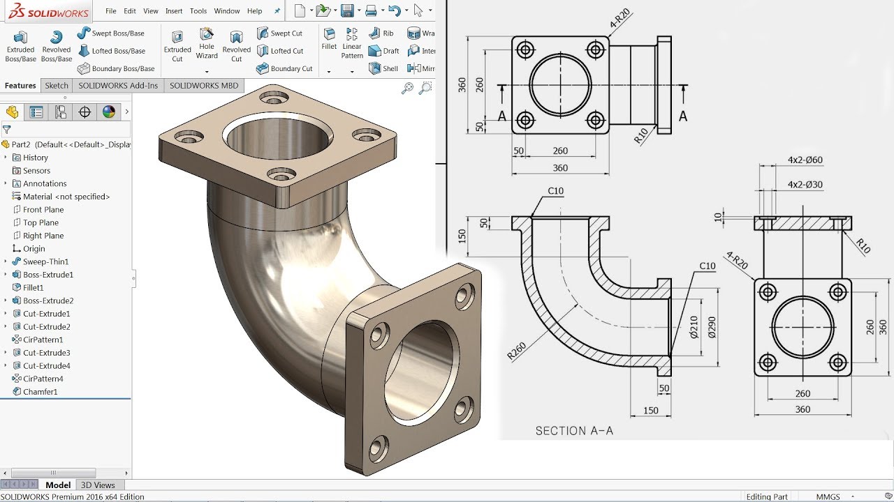Switch to the Sketch tab
This screenshot has width=894, height=502.
(56, 85)
